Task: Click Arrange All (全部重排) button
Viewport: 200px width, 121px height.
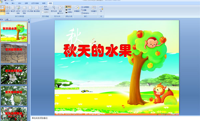Action: point(85,7)
